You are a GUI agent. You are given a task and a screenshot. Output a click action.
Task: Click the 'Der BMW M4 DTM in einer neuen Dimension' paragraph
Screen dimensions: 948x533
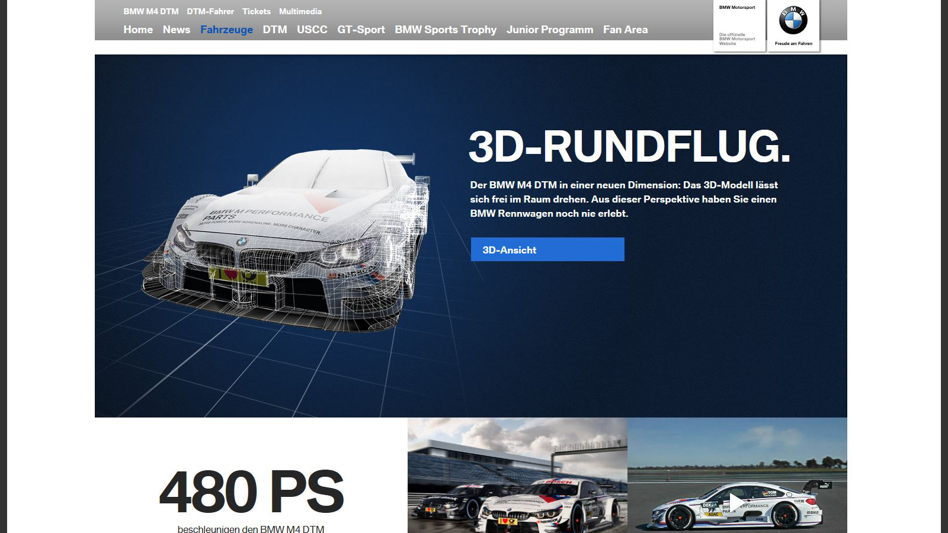pos(624,199)
